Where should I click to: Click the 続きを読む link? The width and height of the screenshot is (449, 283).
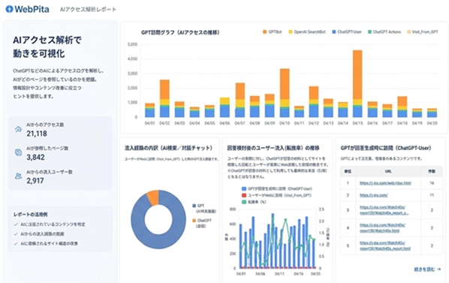[427, 269]
